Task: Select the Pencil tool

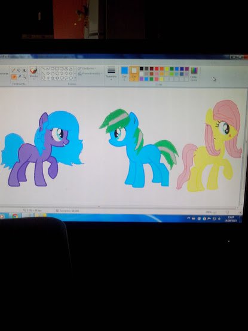Action: [14, 70]
